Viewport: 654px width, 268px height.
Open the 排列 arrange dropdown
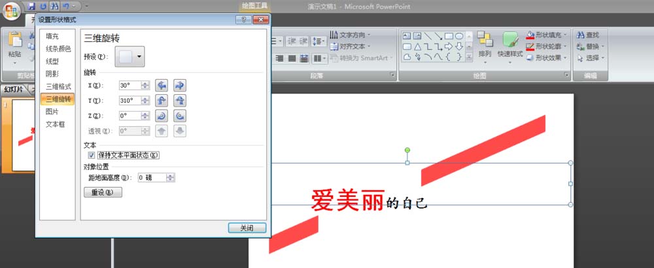[485, 47]
